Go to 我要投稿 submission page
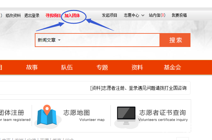Screen dimensions: 212x140 (x=179, y=15)
